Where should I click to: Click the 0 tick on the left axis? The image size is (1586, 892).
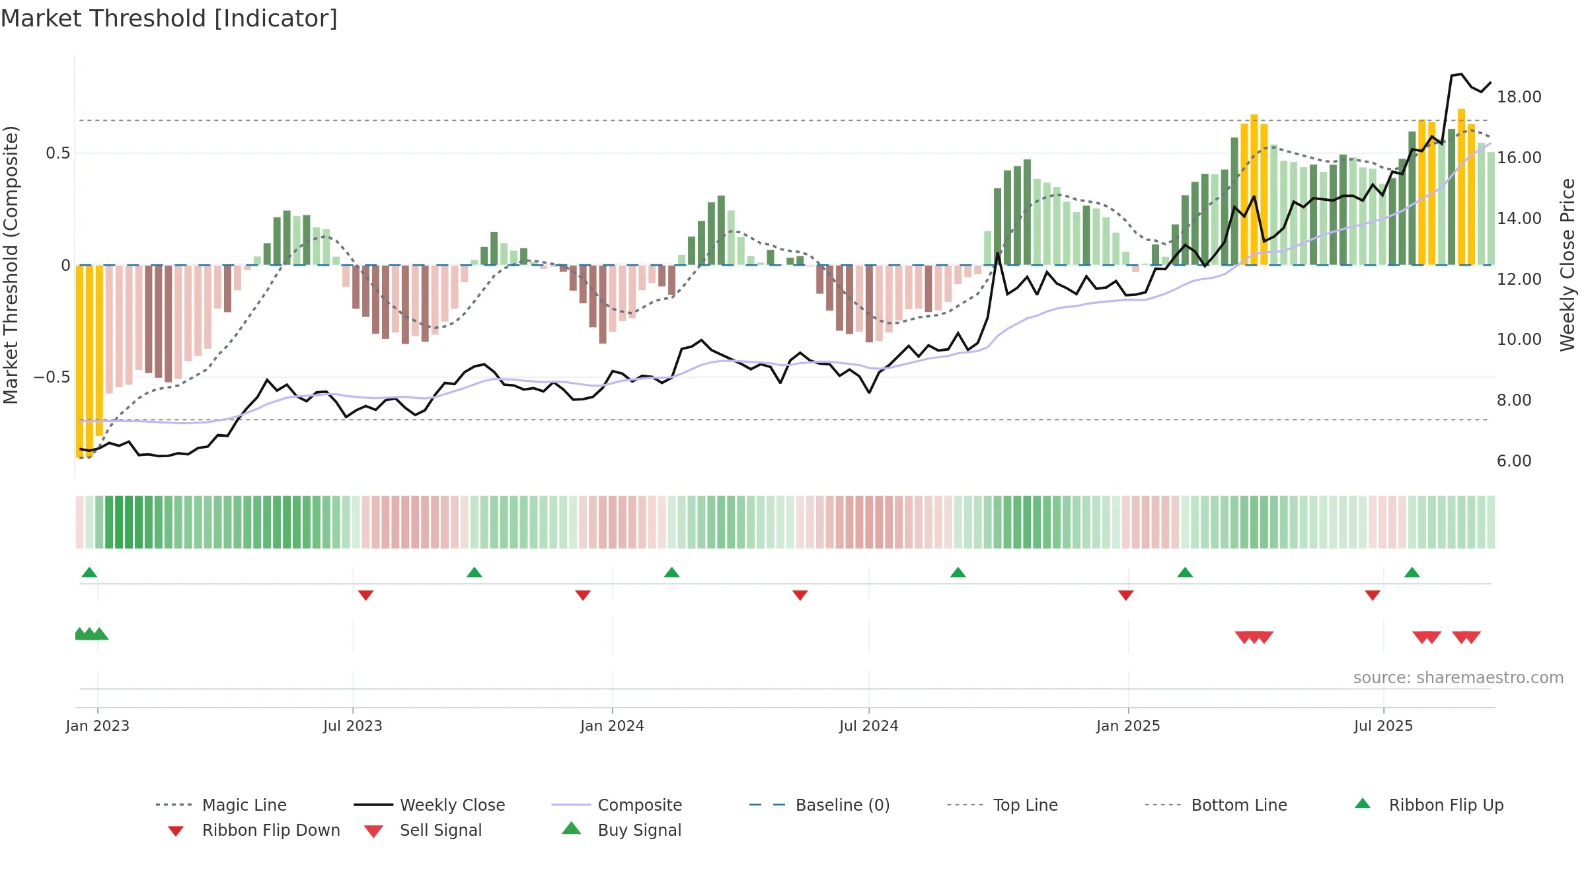65,266
